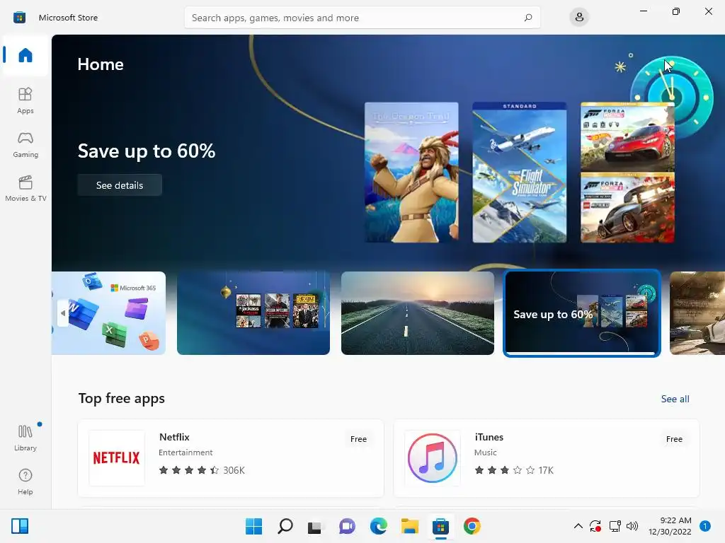
Task: Open network settings from the tray
Action: [615, 526]
